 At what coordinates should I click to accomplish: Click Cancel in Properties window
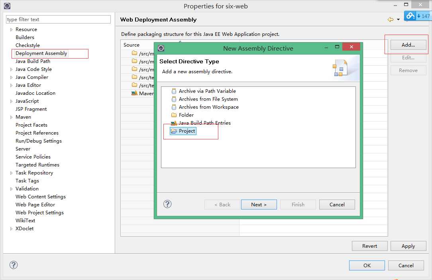pyautogui.click(x=406, y=265)
